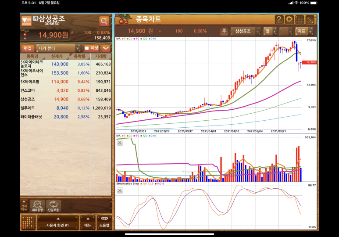Screen dimensions: 339x237
Task: Open the empty dropdown beside 일
Action: [x=285, y=31]
